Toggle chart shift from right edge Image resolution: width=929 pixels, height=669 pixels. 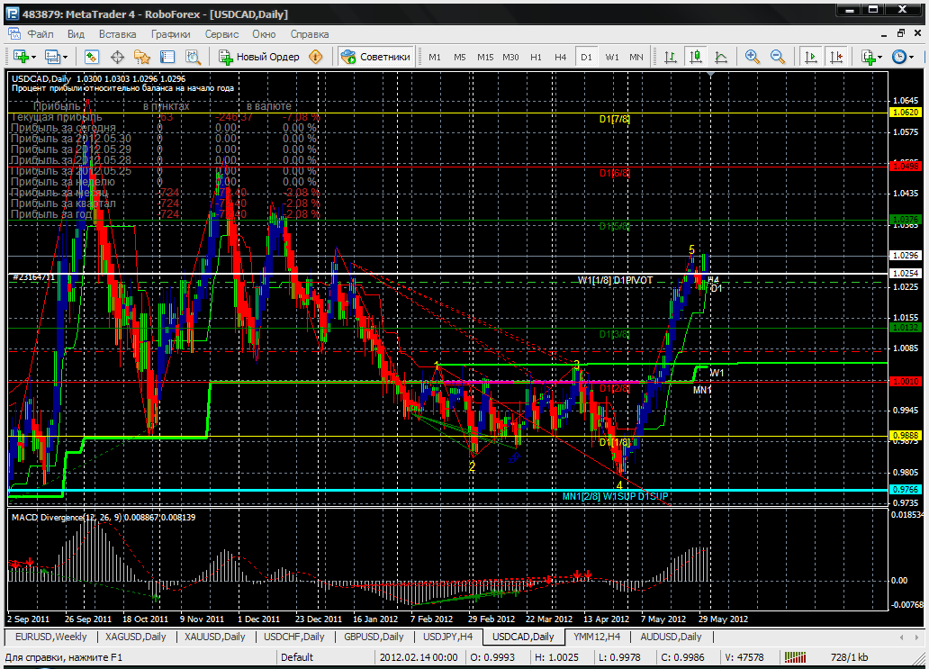[x=836, y=57]
